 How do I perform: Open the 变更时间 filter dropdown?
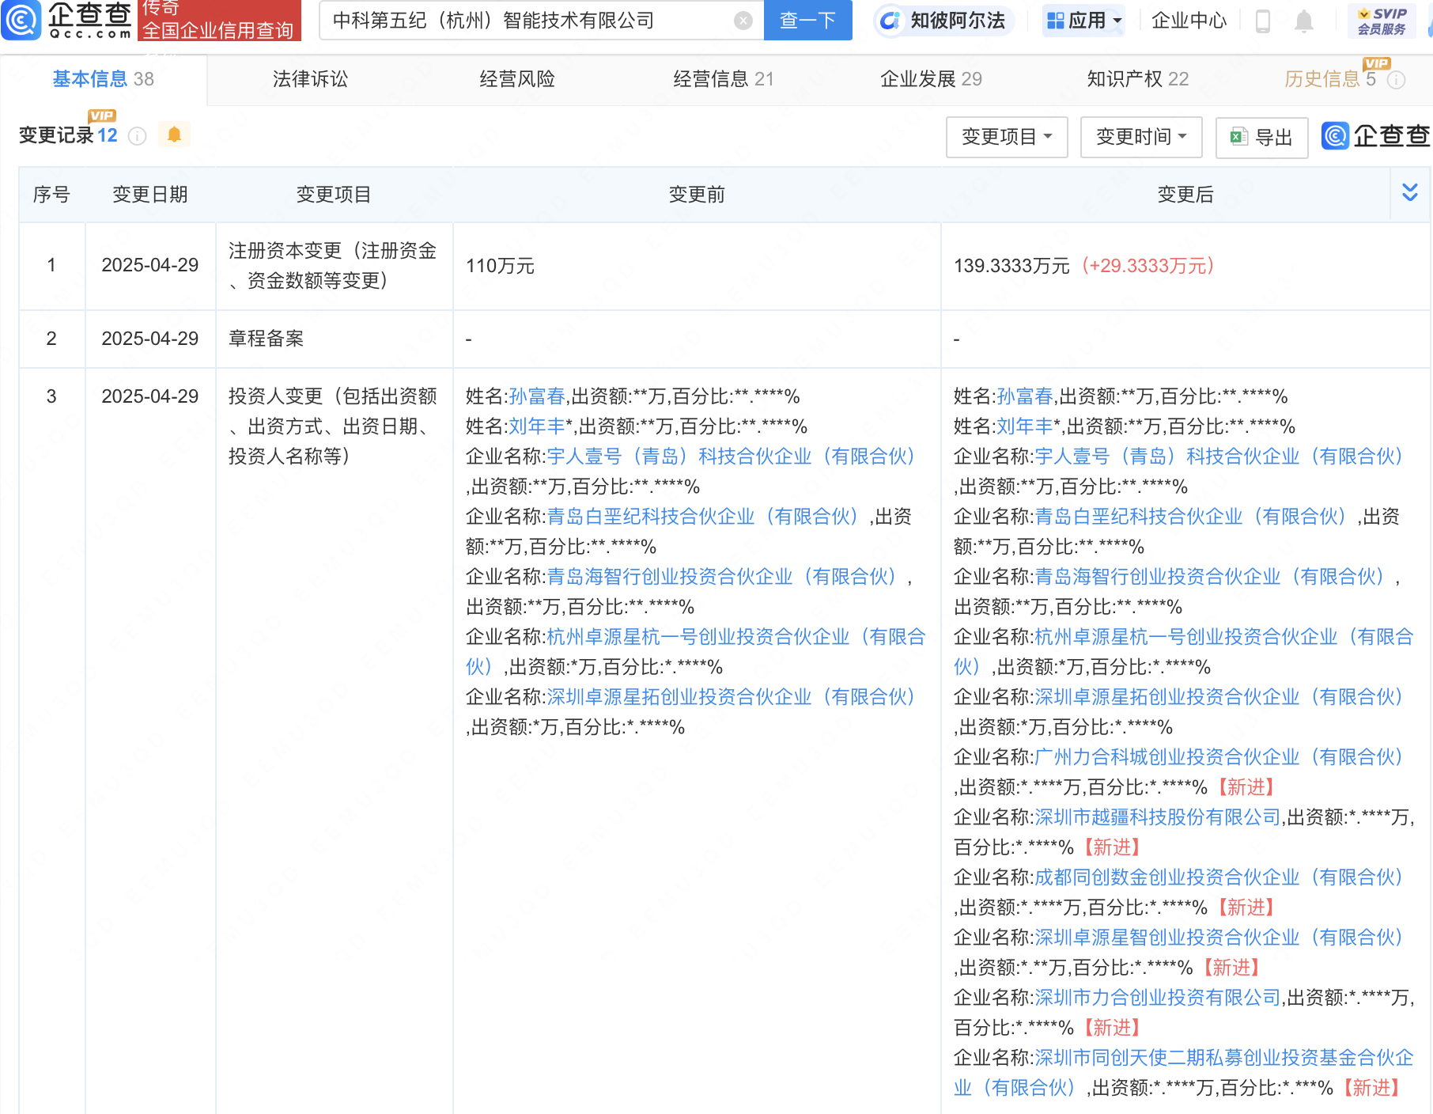[x=1141, y=137]
